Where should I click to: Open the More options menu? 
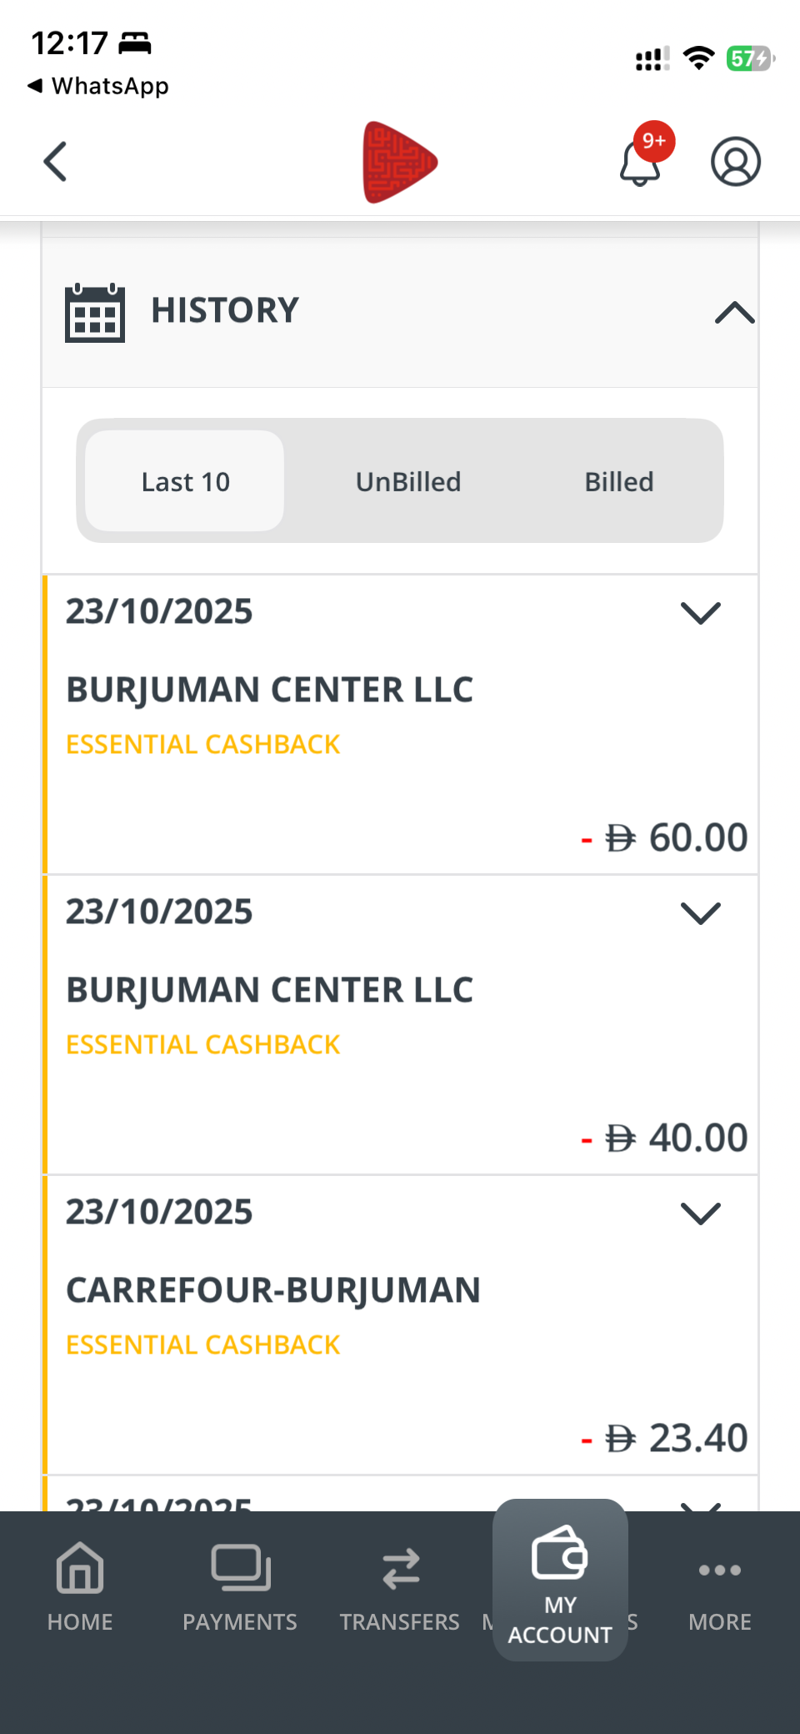click(720, 1586)
